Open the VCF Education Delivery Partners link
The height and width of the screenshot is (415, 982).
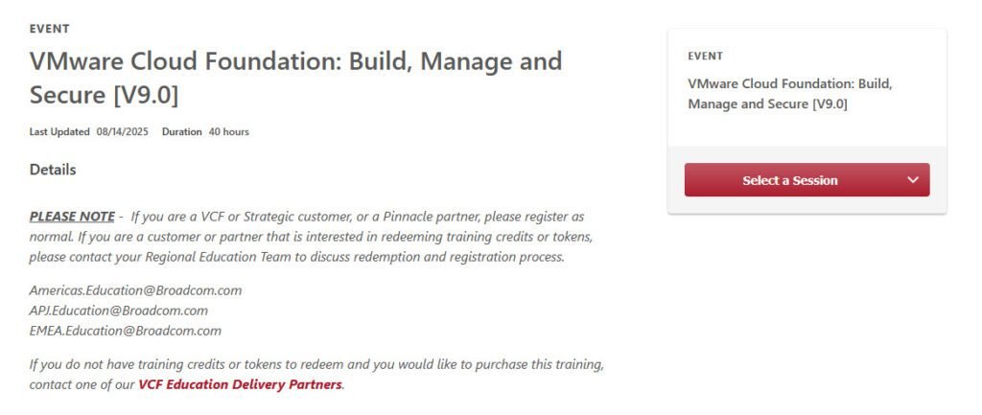pos(240,385)
